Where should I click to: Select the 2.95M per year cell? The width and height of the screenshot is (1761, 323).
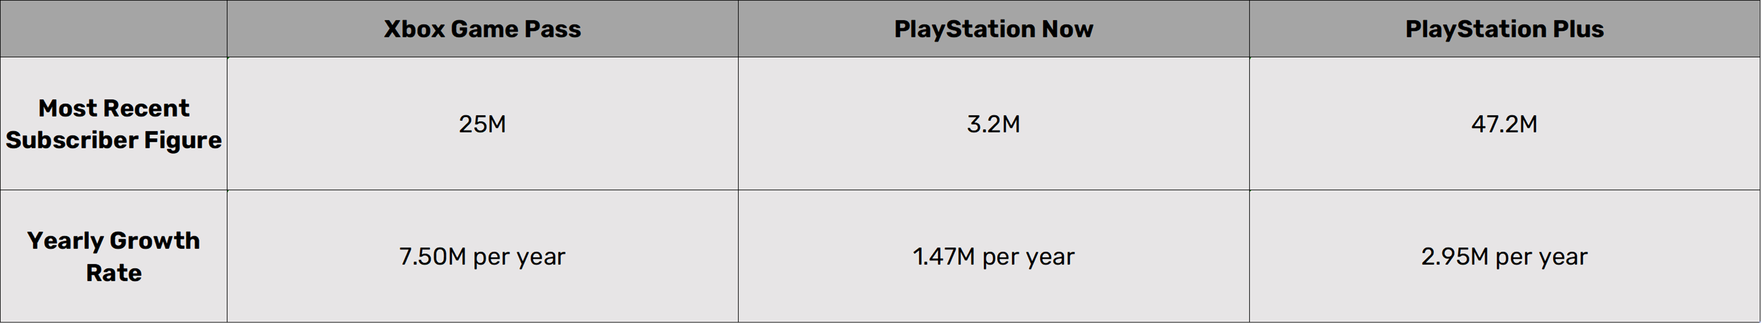1504,257
